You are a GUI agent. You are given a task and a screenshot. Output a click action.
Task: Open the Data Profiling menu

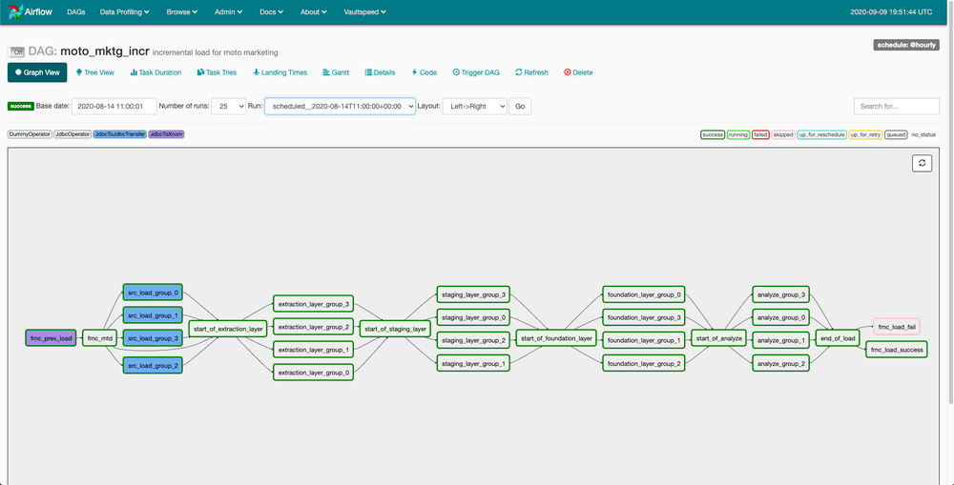(x=125, y=12)
